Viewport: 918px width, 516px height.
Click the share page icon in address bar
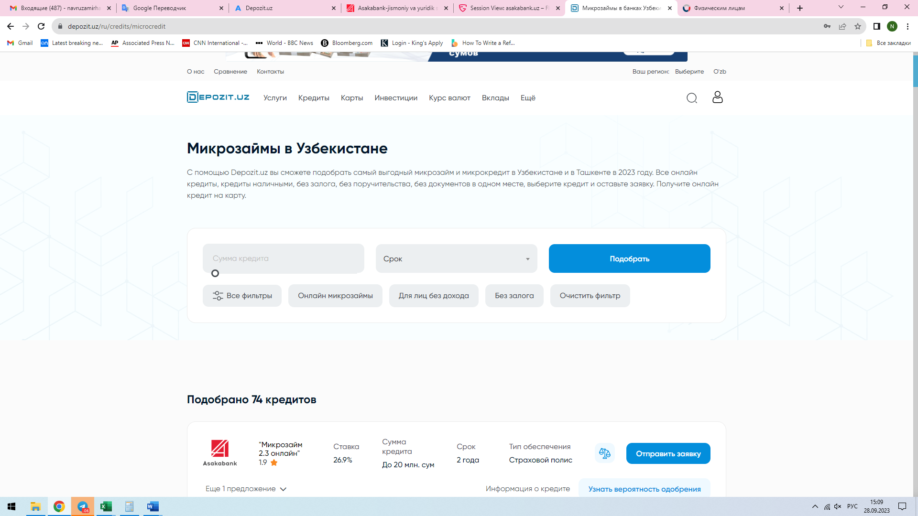(x=842, y=26)
